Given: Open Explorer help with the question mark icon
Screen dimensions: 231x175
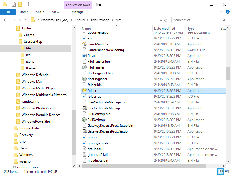Looking at the screenshot, I should tap(227, 12).
